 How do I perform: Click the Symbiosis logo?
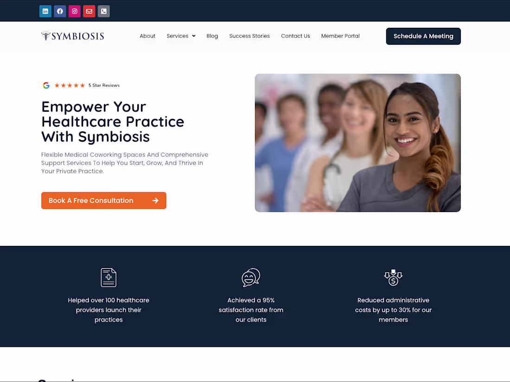72,36
